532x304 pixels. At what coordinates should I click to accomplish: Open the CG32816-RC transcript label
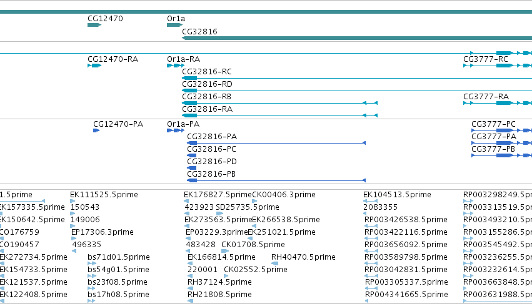click(207, 72)
